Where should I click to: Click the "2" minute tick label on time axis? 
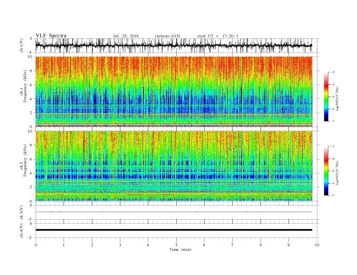click(92, 245)
